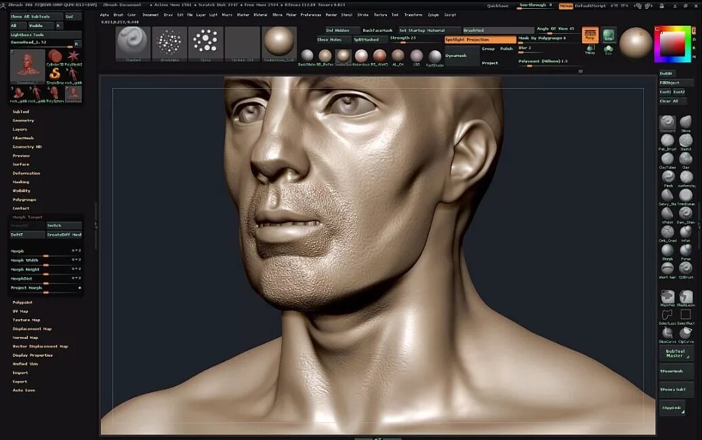
Task: Toggle Spotlight Projection
Action: pyautogui.click(x=480, y=39)
